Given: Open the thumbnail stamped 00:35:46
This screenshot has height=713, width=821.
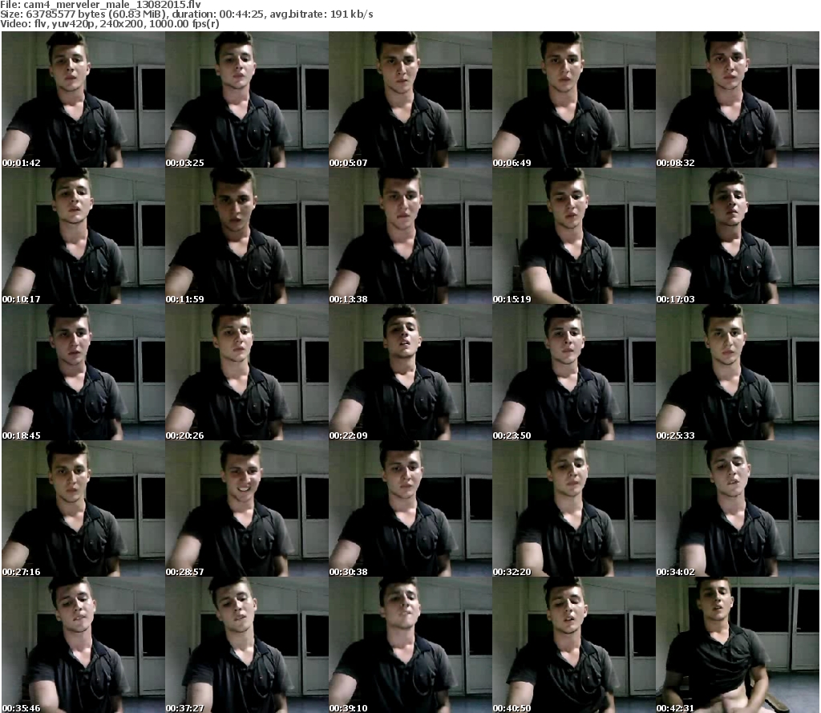Looking at the screenshot, I should tap(83, 644).
